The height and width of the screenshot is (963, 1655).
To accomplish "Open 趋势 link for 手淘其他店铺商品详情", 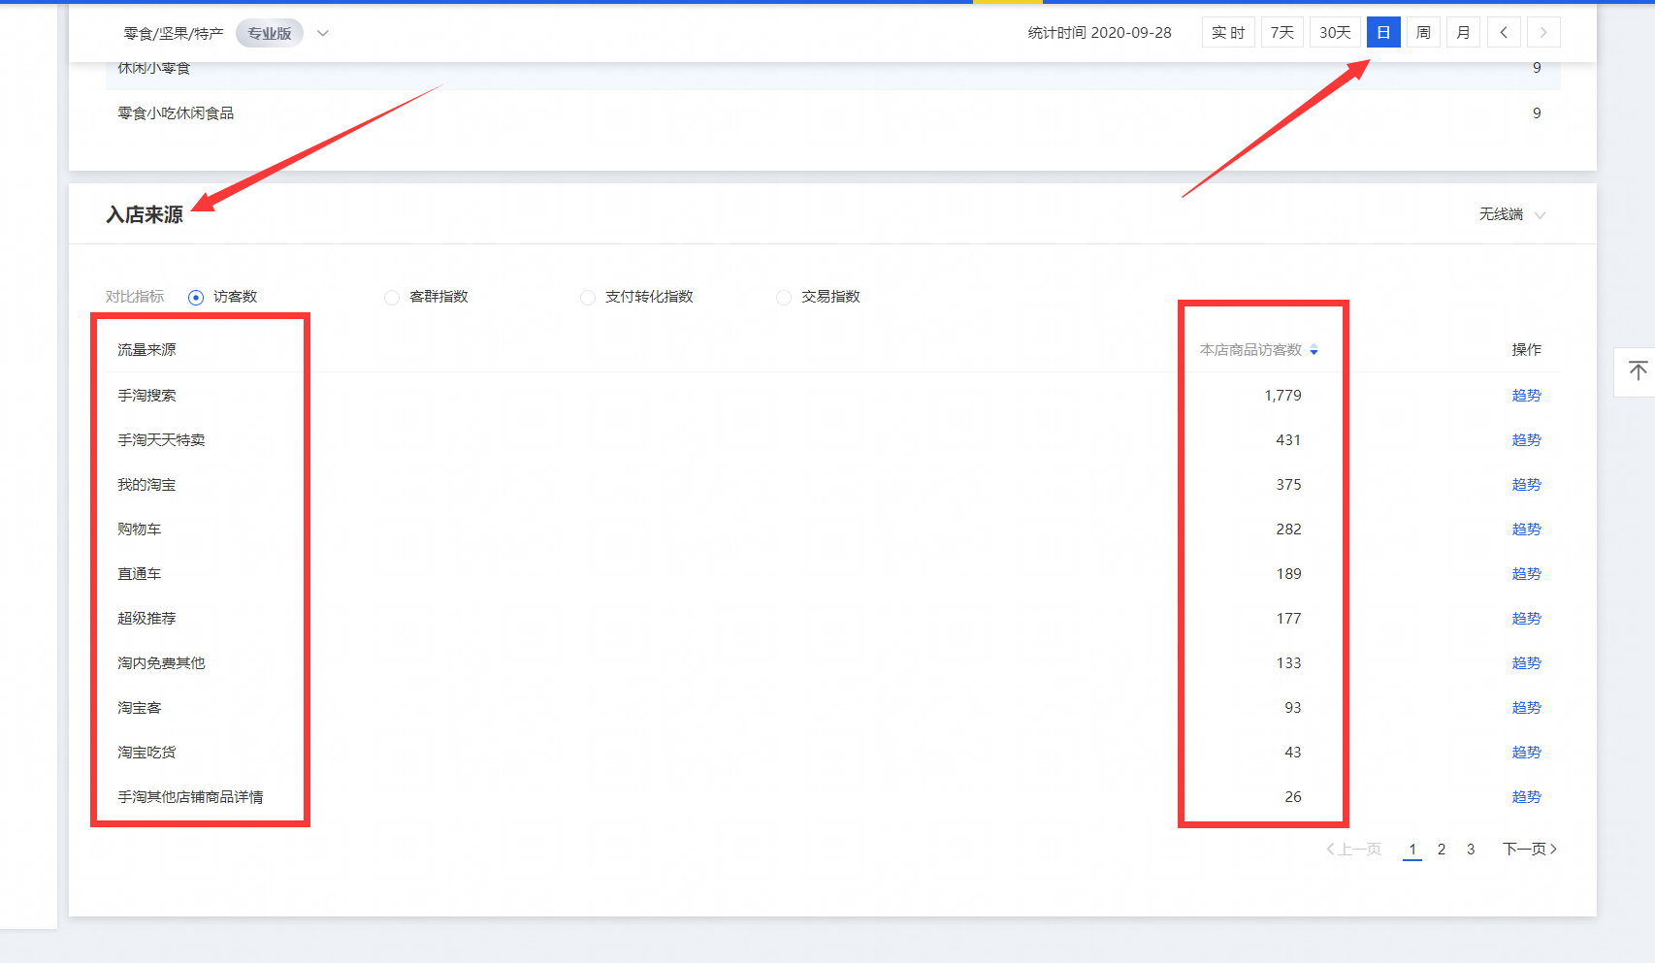I will coord(1526,797).
